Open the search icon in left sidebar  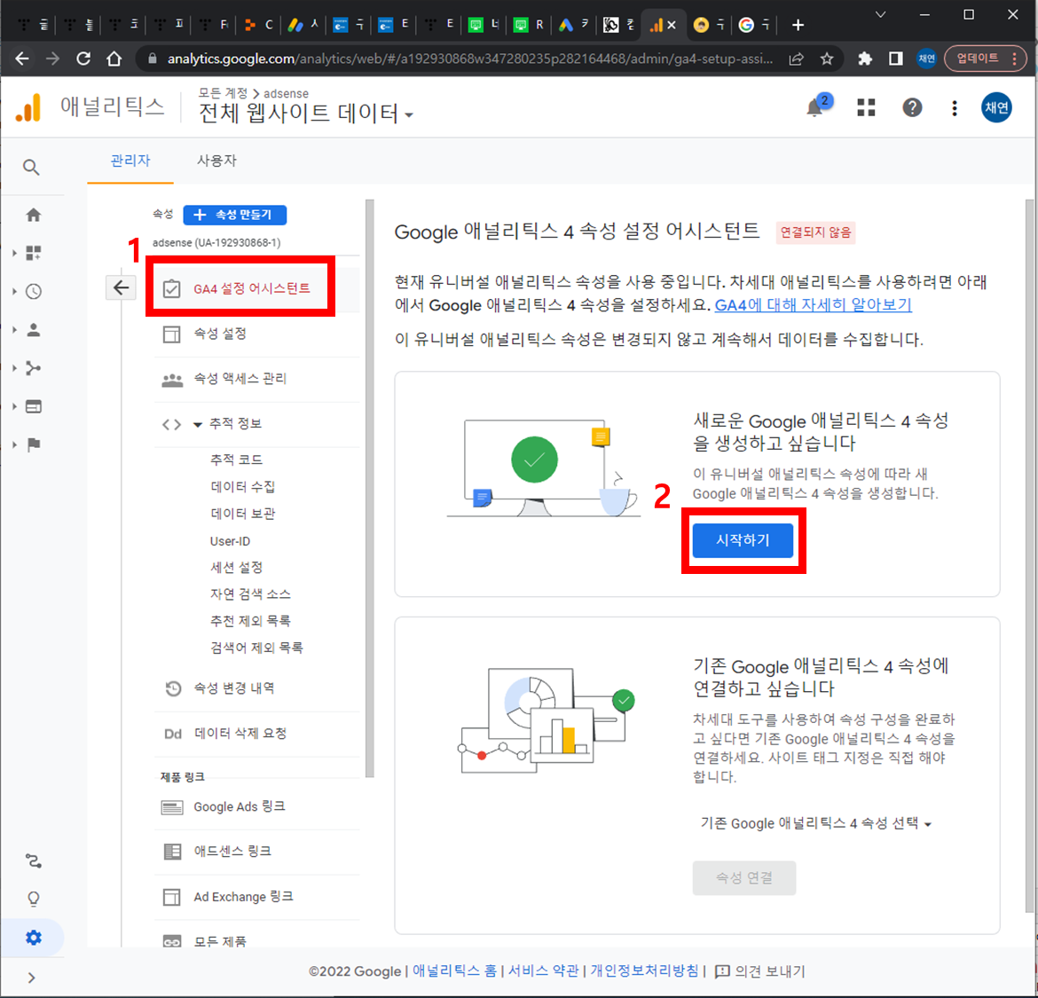point(31,167)
